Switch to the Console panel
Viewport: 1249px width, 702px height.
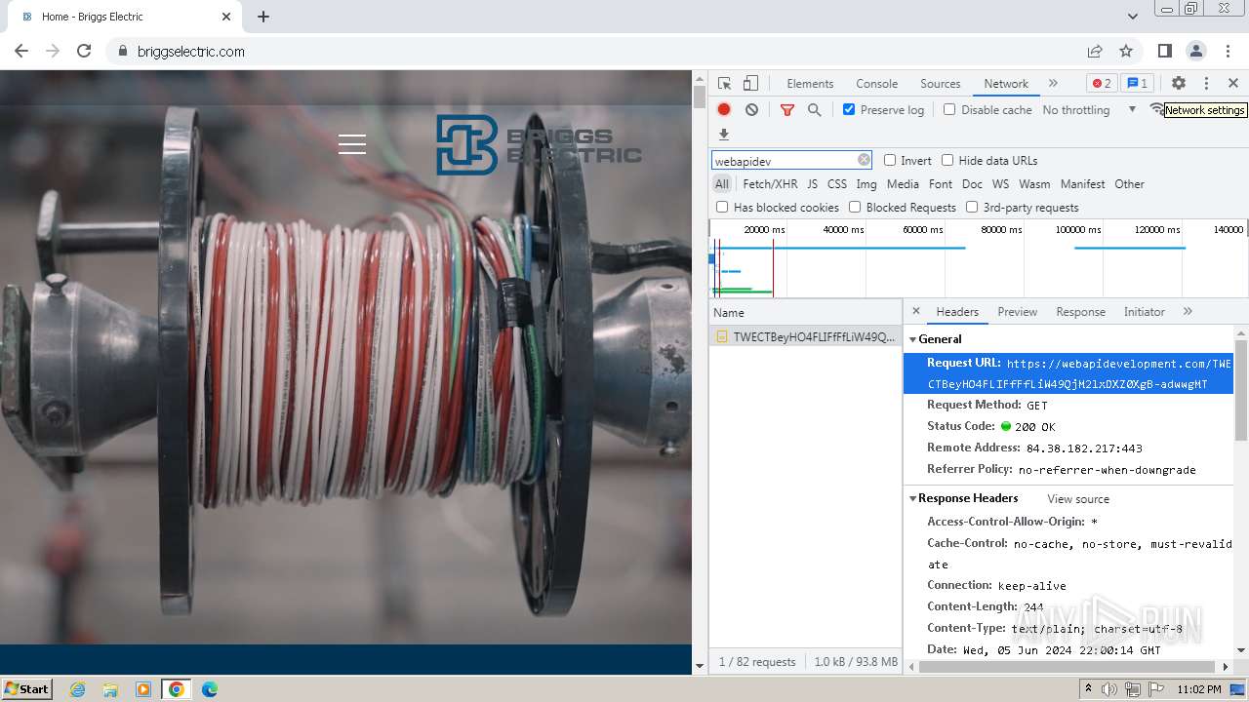pos(876,84)
